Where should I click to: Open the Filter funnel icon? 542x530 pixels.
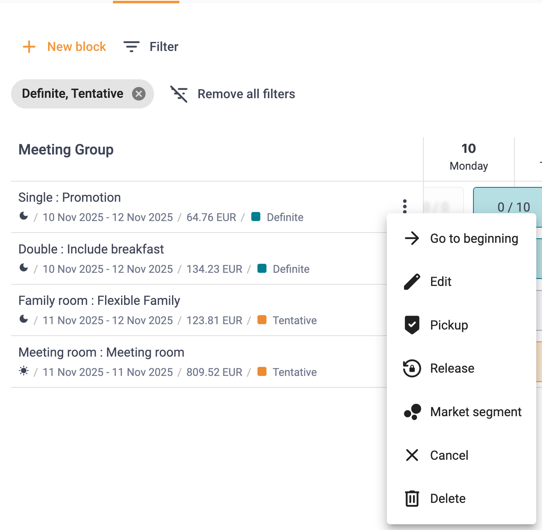pyautogui.click(x=131, y=47)
